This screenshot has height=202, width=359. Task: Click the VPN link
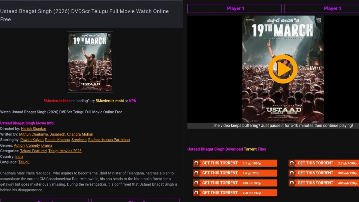(133, 101)
